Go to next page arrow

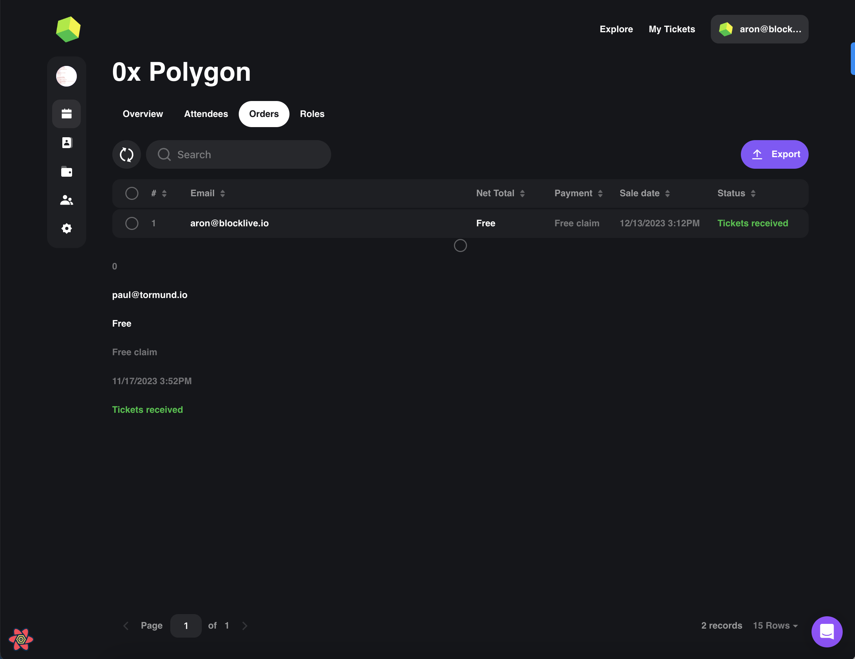[245, 626]
